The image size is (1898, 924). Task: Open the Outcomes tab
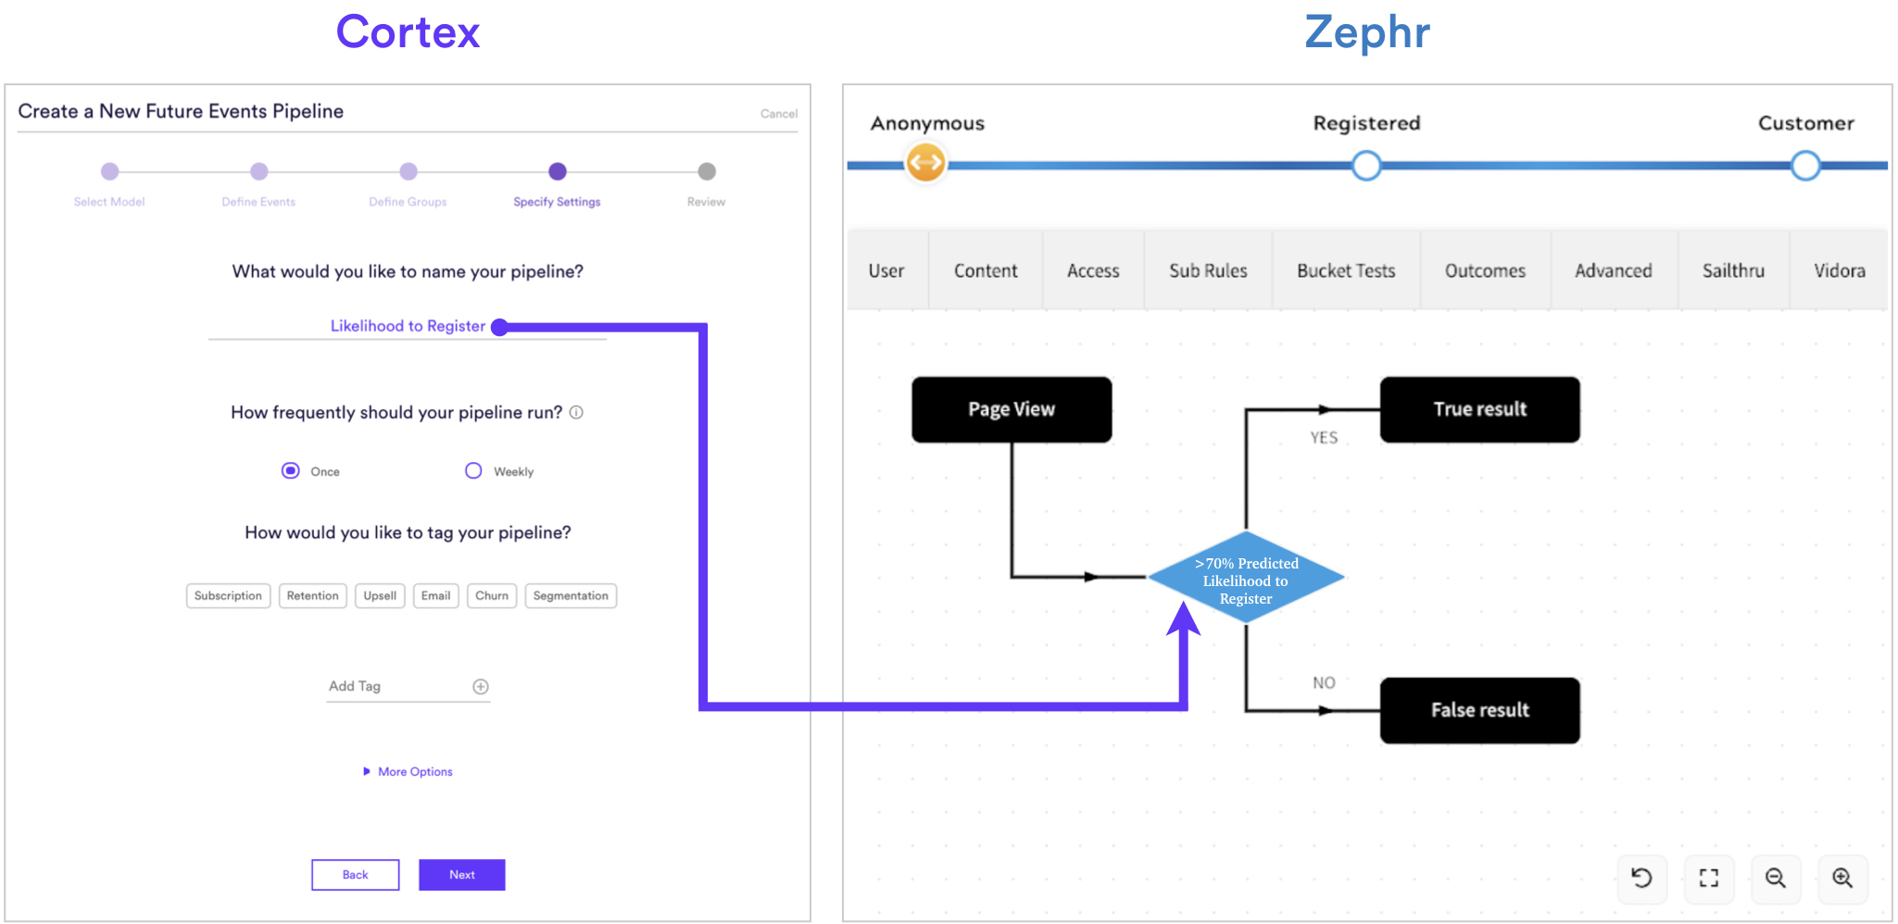click(x=1485, y=270)
